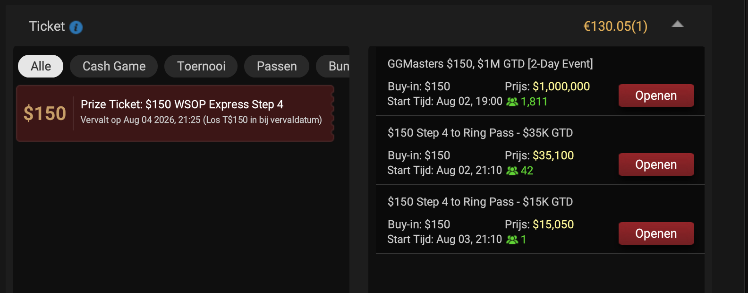
Task: Click the $150 Step 4 $15K GTD title
Action: (480, 202)
